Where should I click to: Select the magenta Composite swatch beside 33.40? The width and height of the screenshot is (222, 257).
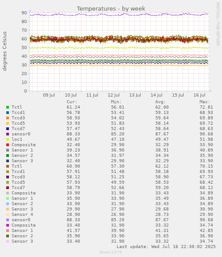point(8,225)
